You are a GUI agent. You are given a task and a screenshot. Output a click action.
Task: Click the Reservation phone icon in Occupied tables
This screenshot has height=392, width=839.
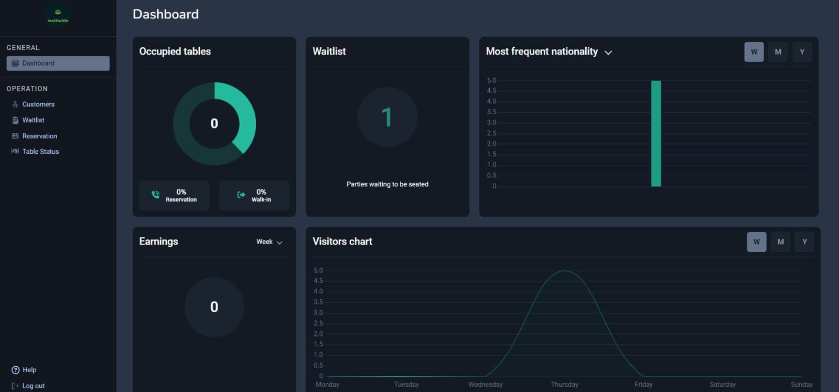156,195
